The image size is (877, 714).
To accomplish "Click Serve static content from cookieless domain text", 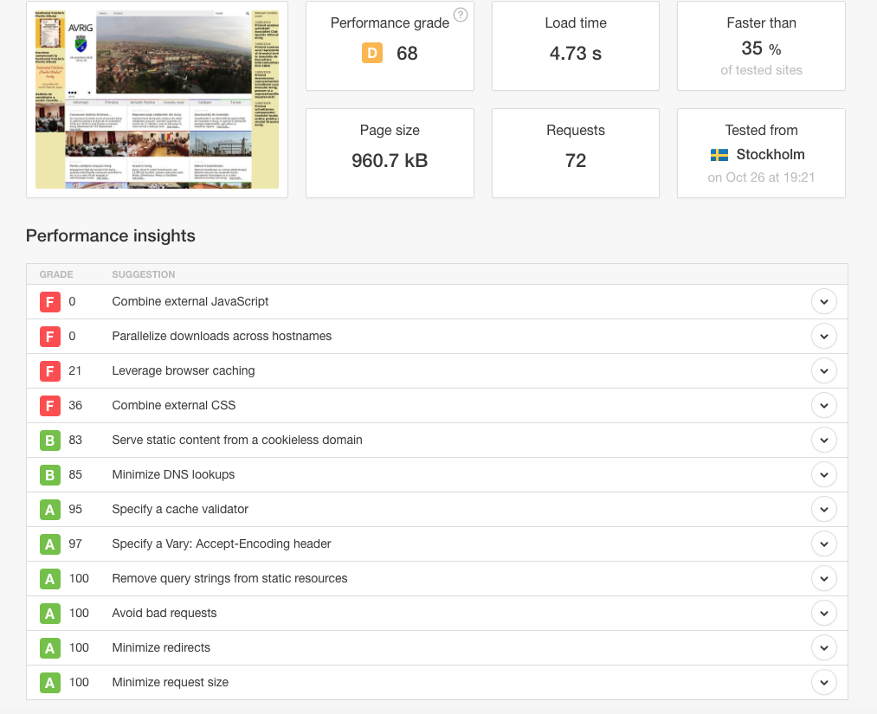I will (x=237, y=441).
